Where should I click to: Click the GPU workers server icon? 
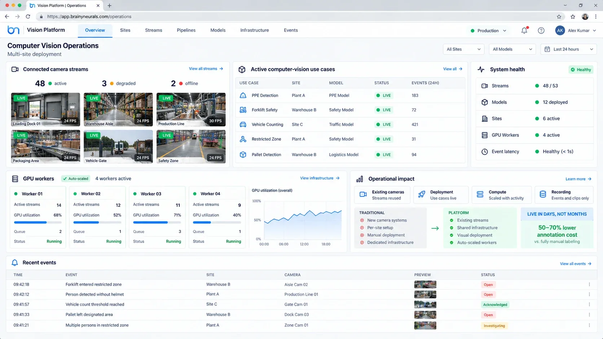point(15,179)
